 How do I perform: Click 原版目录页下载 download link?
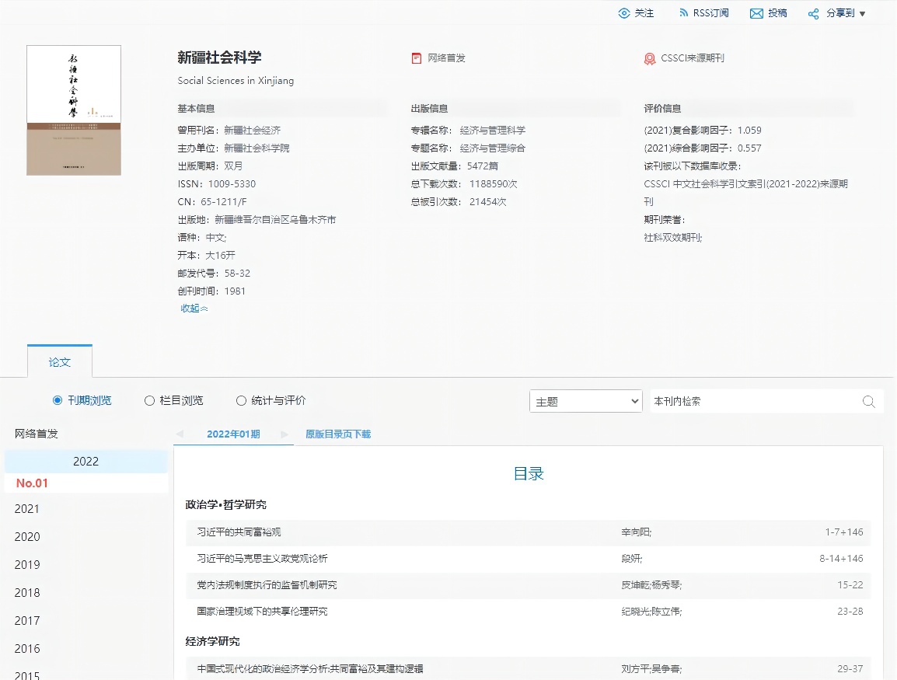[x=338, y=434]
